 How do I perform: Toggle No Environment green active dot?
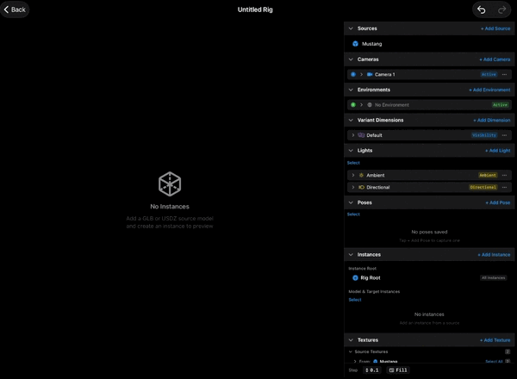(353, 105)
